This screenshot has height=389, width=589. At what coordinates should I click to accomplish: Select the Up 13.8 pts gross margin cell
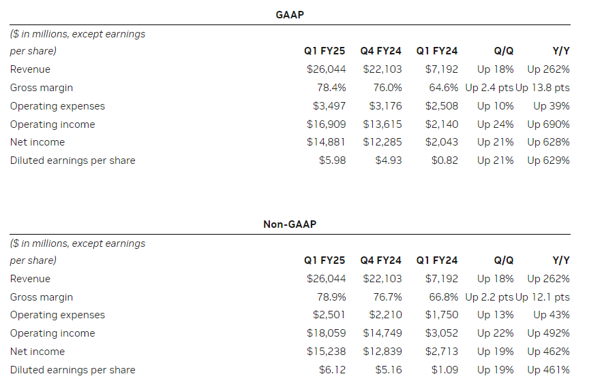pyautogui.click(x=543, y=88)
